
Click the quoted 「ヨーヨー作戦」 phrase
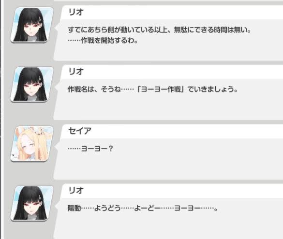[160, 89]
